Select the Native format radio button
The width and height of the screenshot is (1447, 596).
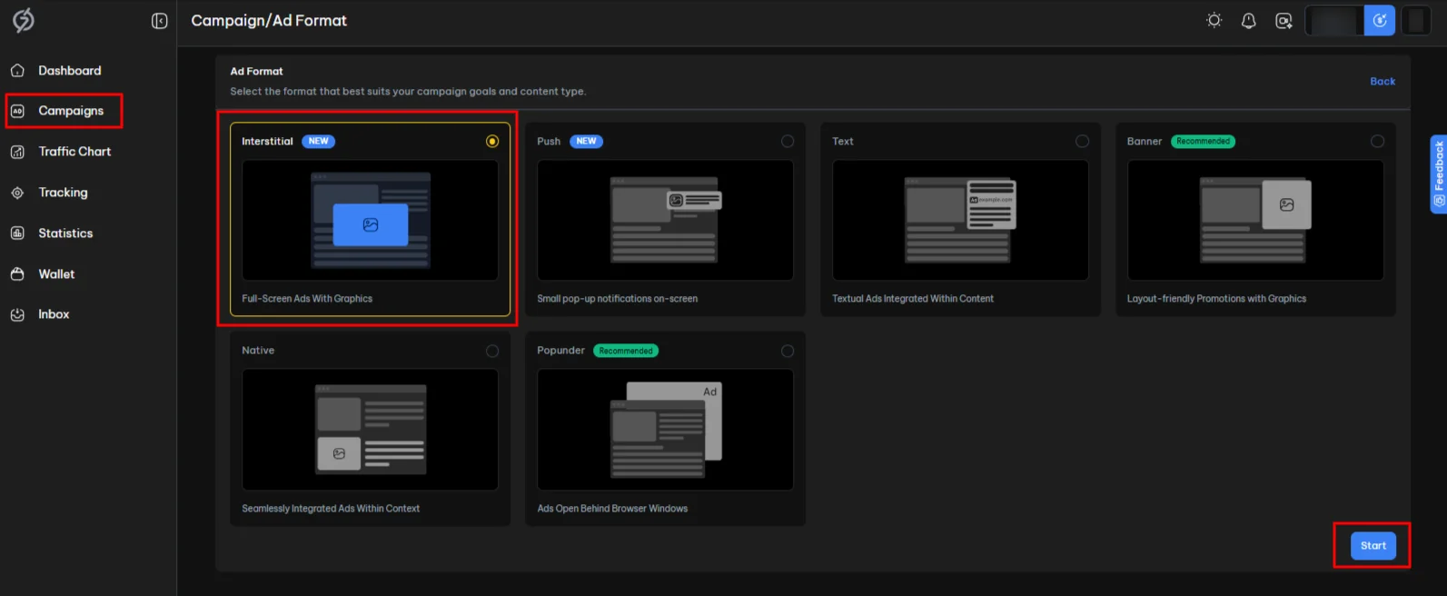tap(492, 351)
